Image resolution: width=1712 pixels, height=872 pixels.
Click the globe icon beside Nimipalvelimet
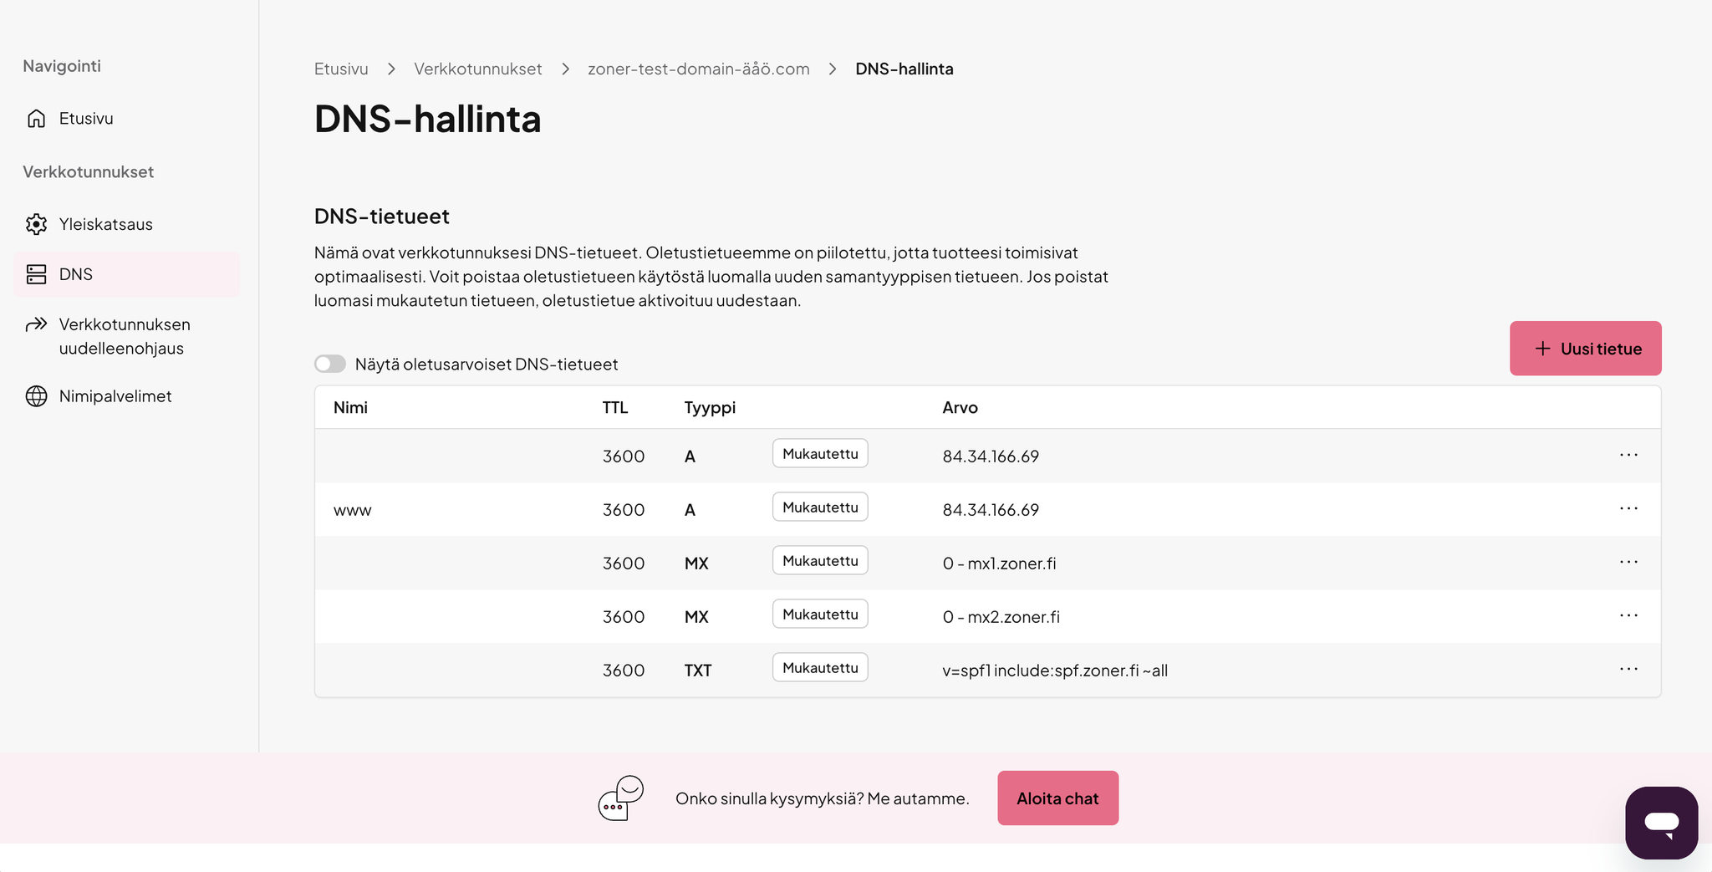coord(36,396)
